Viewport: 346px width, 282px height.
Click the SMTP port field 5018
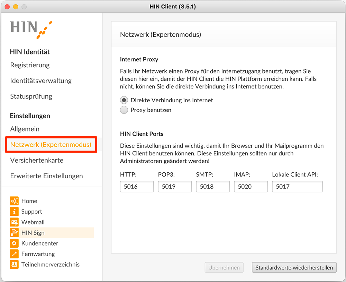click(213, 187)
